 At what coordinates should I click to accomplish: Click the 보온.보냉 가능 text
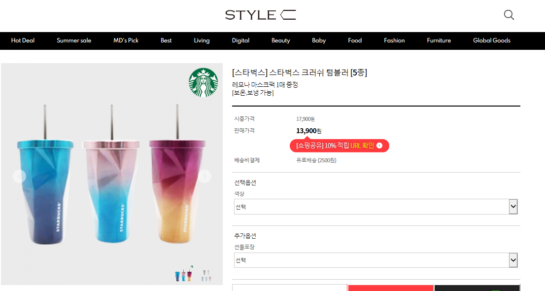(253, 93)
